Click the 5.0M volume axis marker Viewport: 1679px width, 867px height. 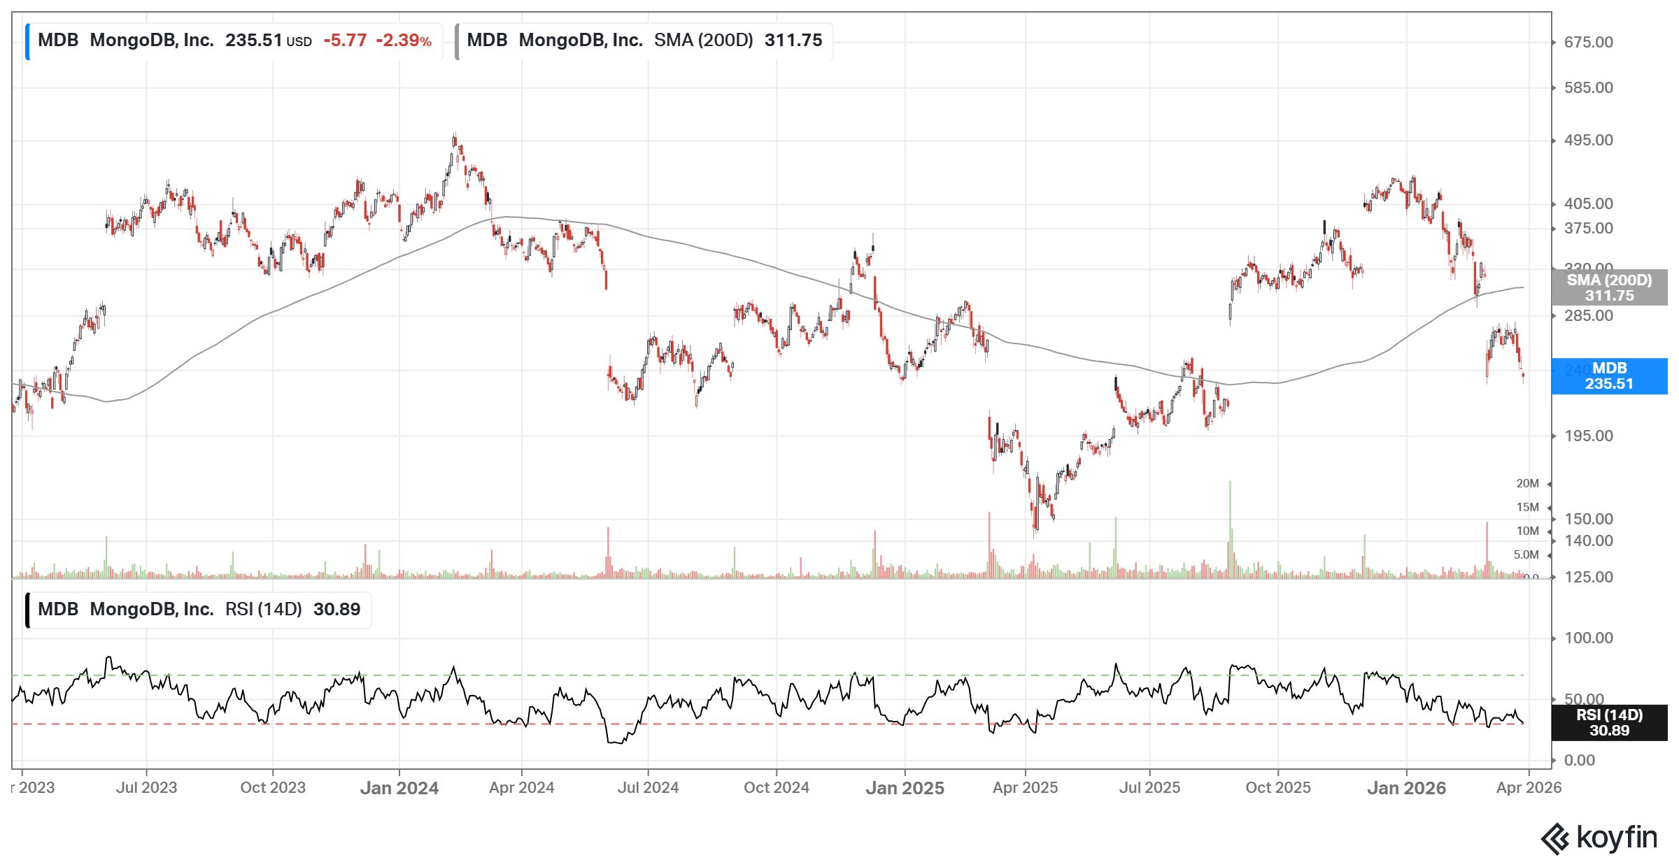(1526, 555)
